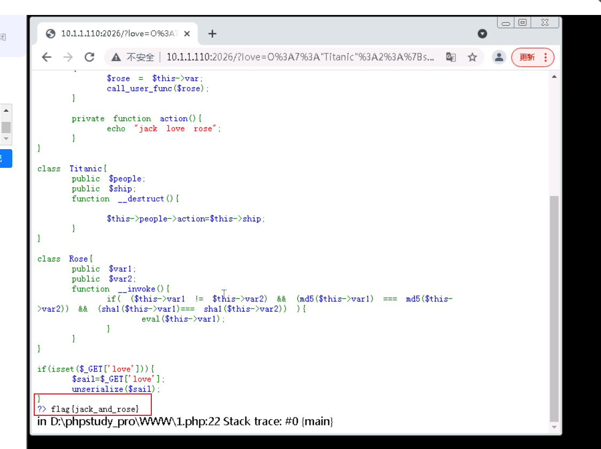The image size is (601, 449).
Task: Click the back navigation arrow
Action: (48, 56)
